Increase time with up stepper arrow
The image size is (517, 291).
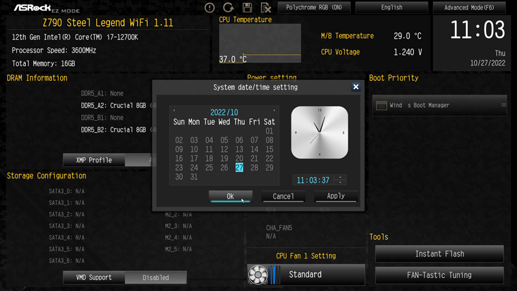click(341, 177)
